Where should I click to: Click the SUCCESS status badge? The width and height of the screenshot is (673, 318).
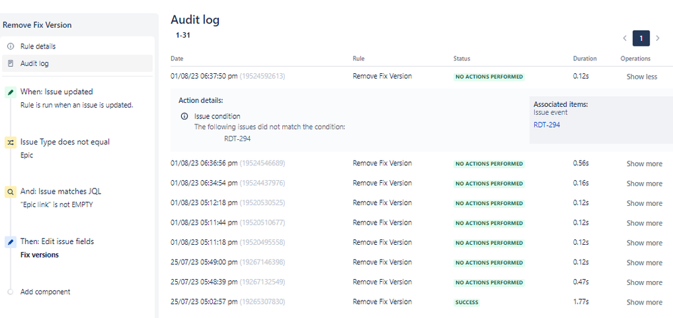pos(467,302)
